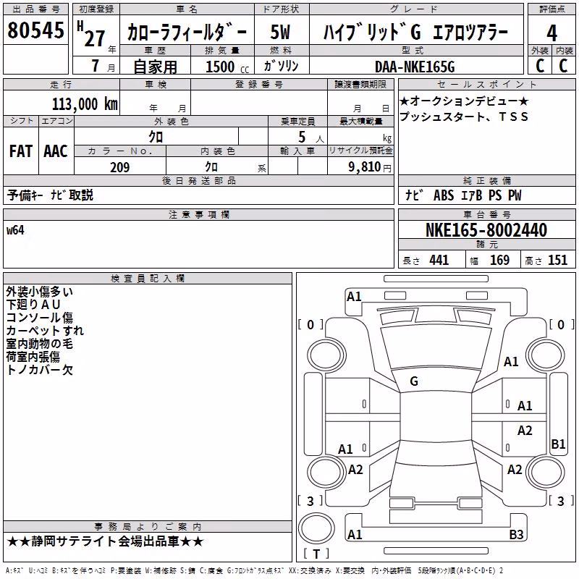
Task: Click the B3 mark on rear bumper
Action: point(516,534)
